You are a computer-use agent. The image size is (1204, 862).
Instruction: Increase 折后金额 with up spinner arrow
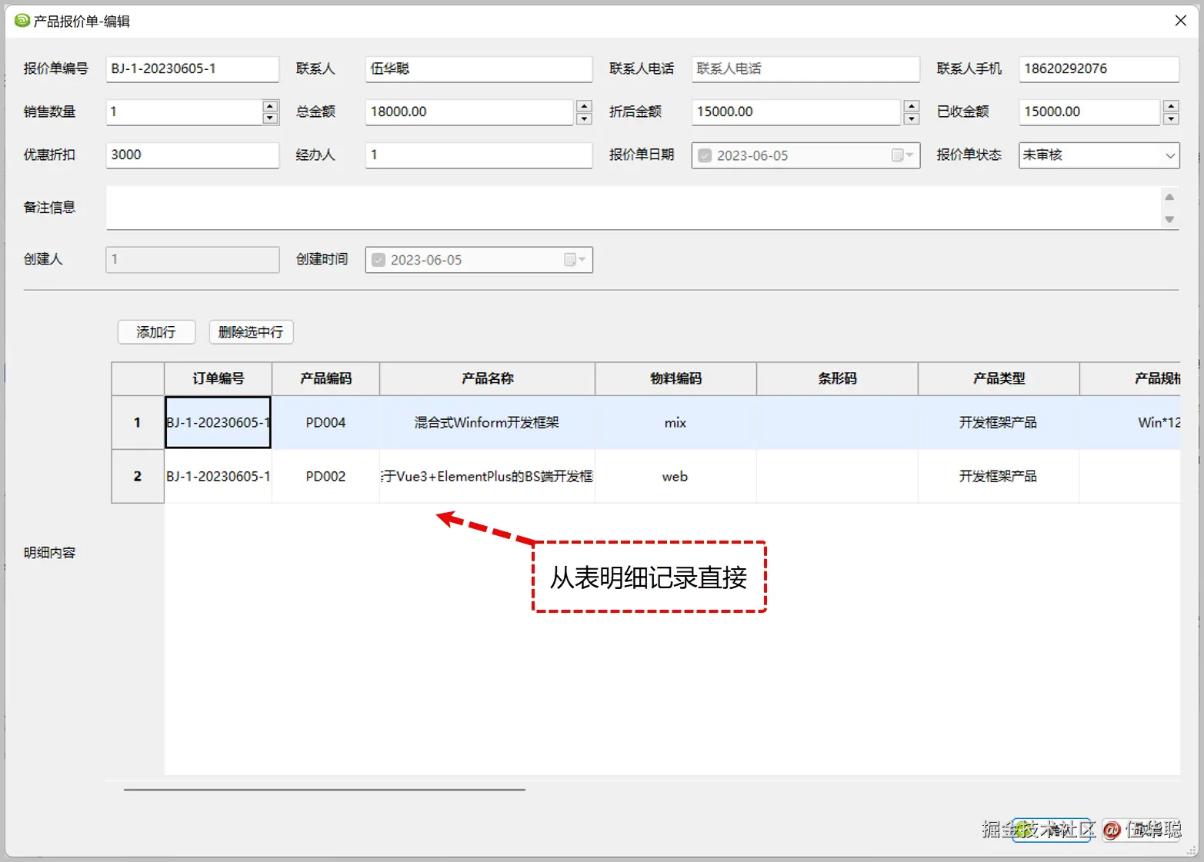tap(912, 106)
